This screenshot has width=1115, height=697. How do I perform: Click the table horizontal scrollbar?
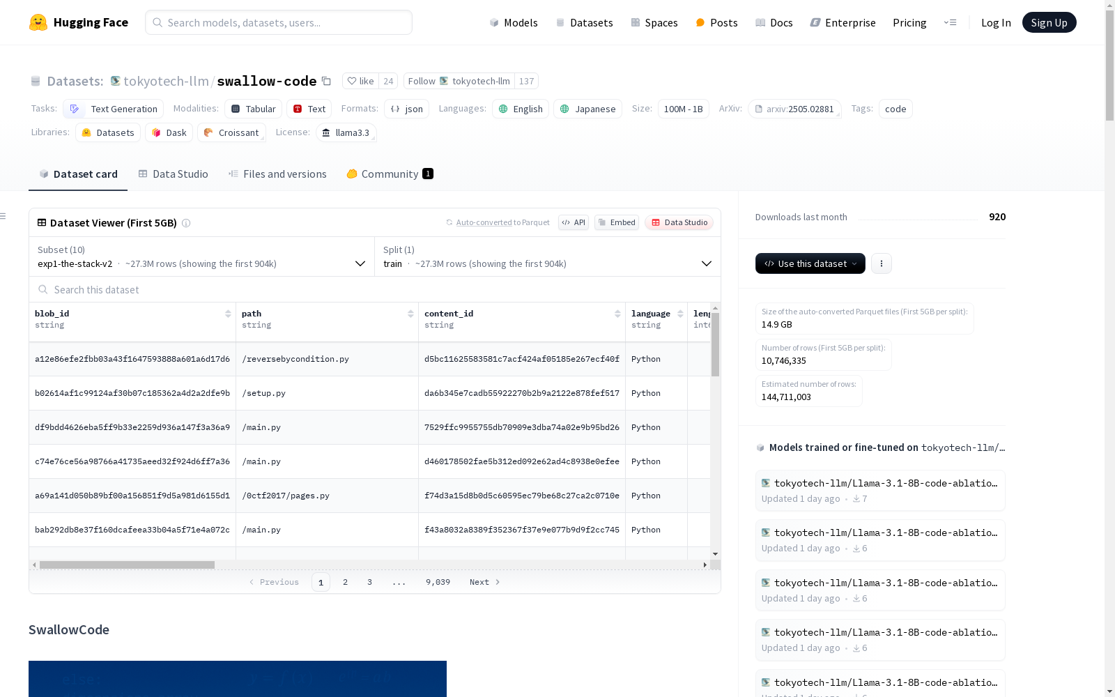127,565
